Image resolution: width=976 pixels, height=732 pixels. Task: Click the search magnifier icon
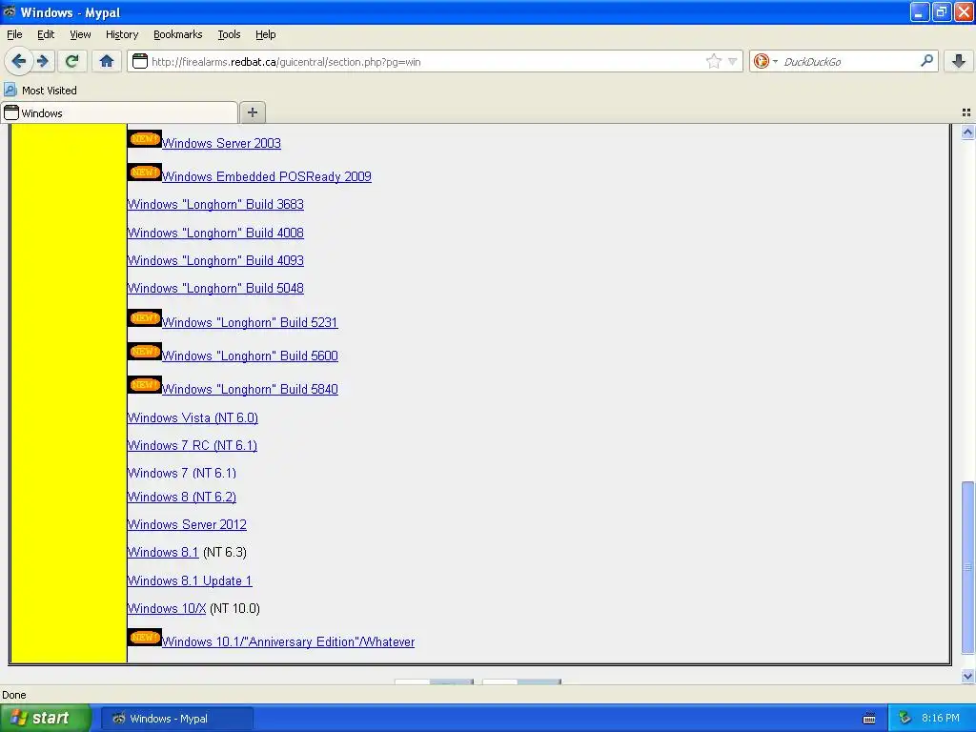(926, 61)
